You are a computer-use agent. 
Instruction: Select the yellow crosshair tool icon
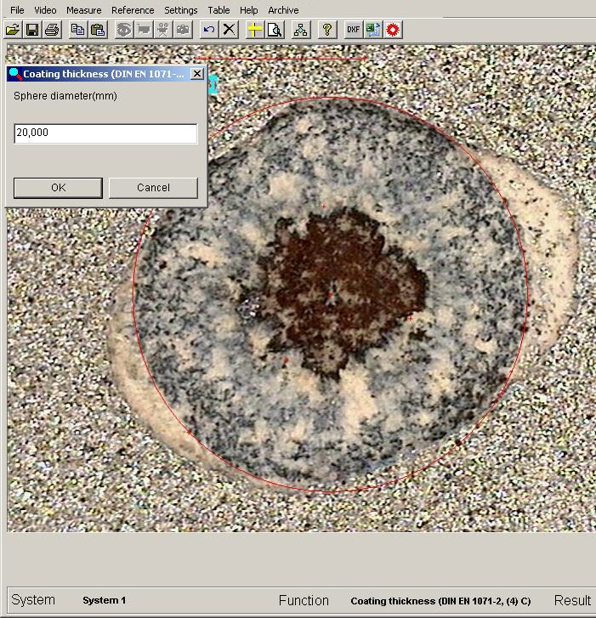click(x=254, y=30)
